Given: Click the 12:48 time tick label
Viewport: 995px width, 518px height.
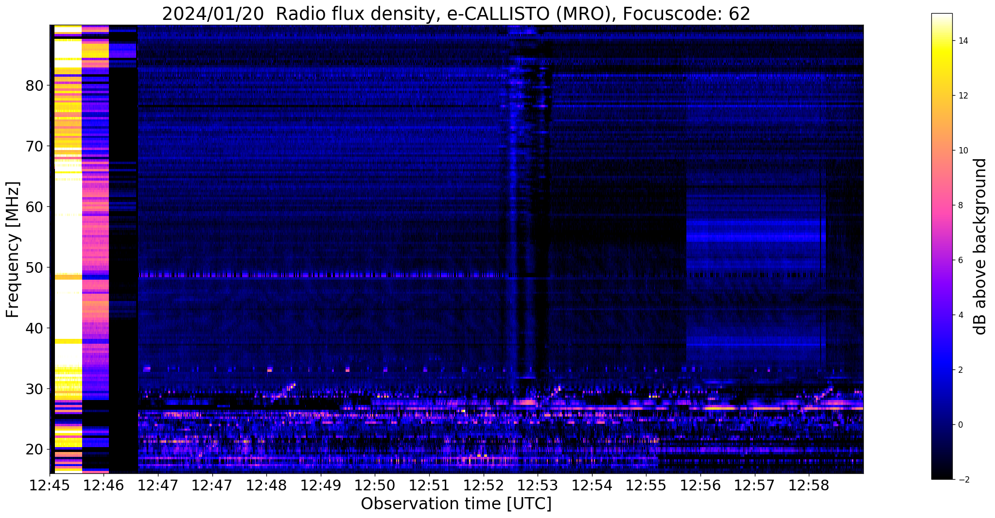Looking at the screenshot, I should pos(266,485).
